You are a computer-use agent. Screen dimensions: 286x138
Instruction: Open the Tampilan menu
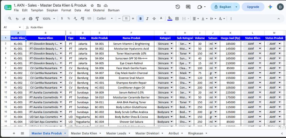click(37, 10)
